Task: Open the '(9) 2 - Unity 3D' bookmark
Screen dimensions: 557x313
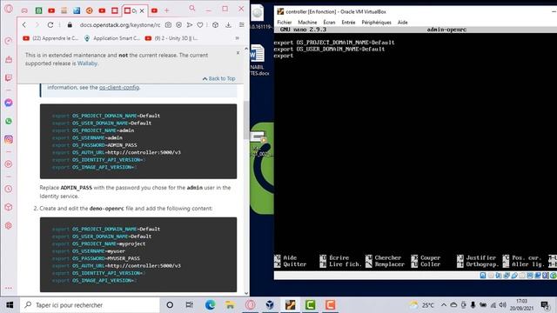Action: (x=171, y=38)
